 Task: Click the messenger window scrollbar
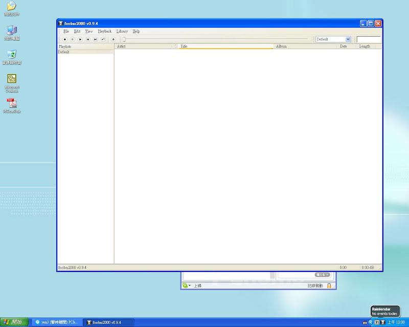point(272,275)
